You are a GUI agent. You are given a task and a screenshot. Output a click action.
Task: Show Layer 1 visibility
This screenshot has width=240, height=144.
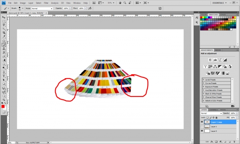[202, 126]
